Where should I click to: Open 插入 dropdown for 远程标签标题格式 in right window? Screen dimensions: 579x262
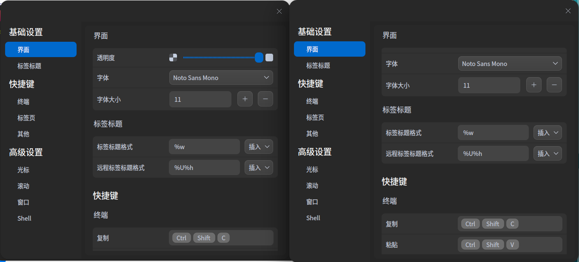(548, 154)
